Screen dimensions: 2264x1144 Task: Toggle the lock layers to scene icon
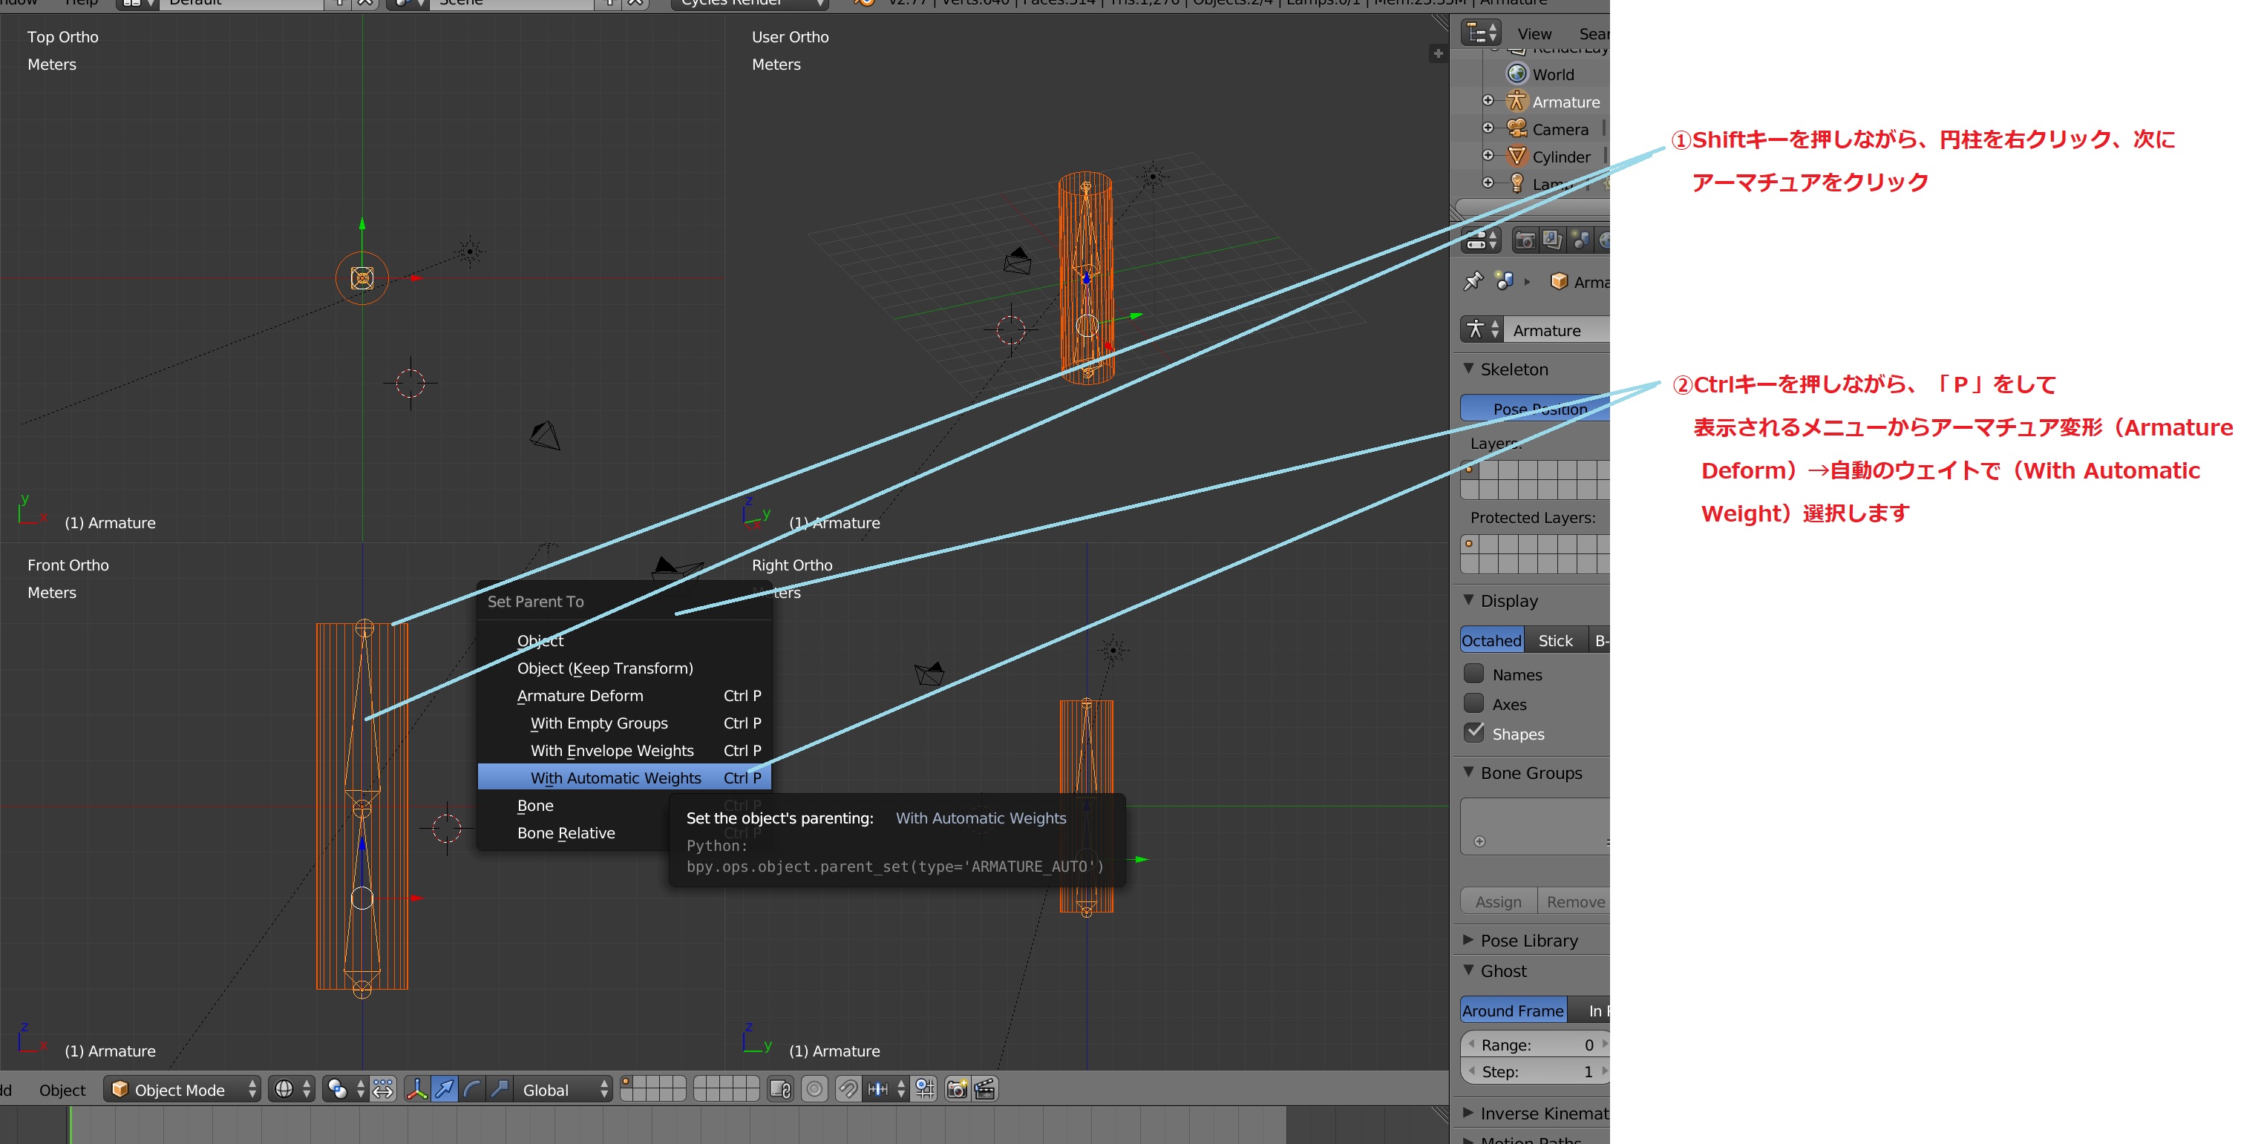click(x=780, y=1090)
